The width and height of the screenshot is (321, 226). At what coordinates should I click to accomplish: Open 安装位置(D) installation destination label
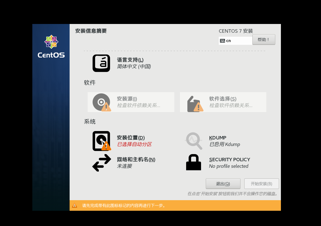(131, 138)
